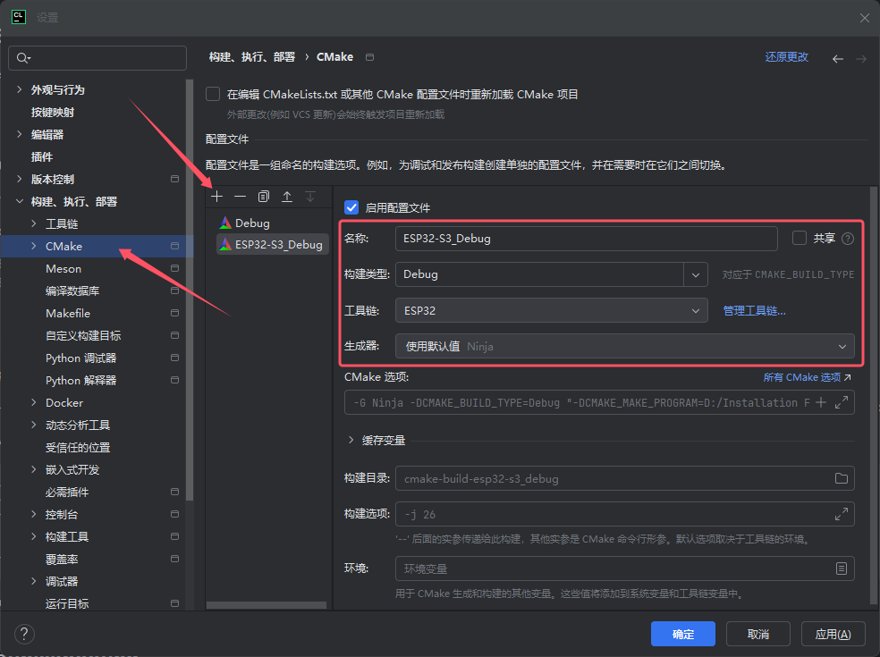Expand the CMake options field editor
The width and height of the screenshot is (880, 657).
[x=842, y=402]
